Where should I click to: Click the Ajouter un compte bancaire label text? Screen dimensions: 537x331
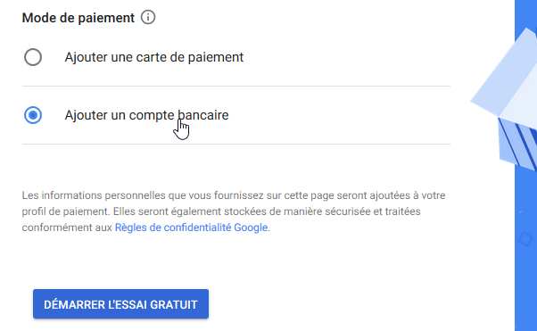(146, 115)
